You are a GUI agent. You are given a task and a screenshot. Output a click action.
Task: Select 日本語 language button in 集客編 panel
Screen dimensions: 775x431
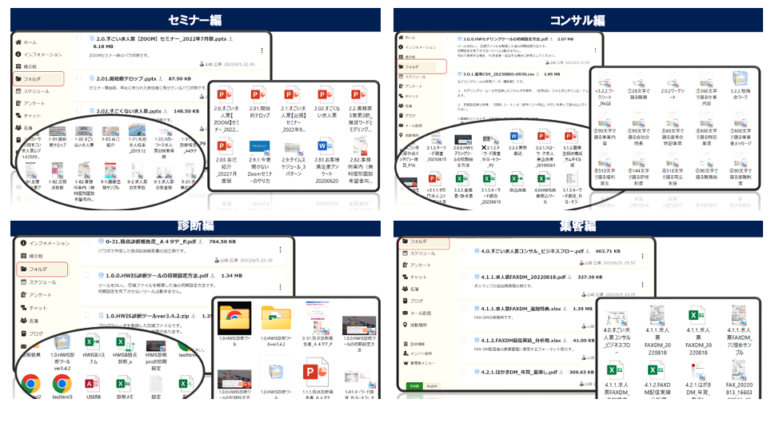414,386
